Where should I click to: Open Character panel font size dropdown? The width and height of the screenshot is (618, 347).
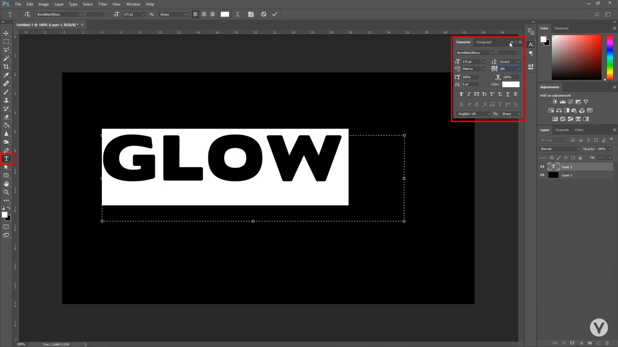tap(483, 62)
